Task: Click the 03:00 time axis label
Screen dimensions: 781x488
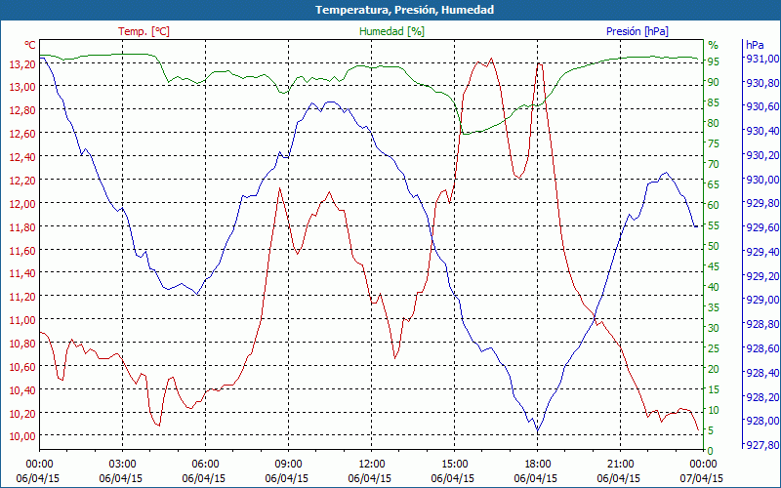Action: click(x=122, y=465)
